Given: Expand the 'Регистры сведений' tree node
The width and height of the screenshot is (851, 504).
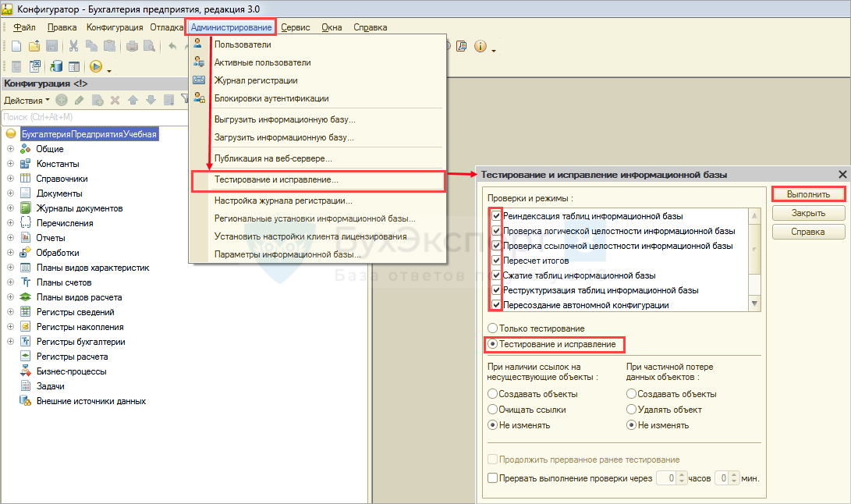Looking at the screenshot, I should point(10,312).
